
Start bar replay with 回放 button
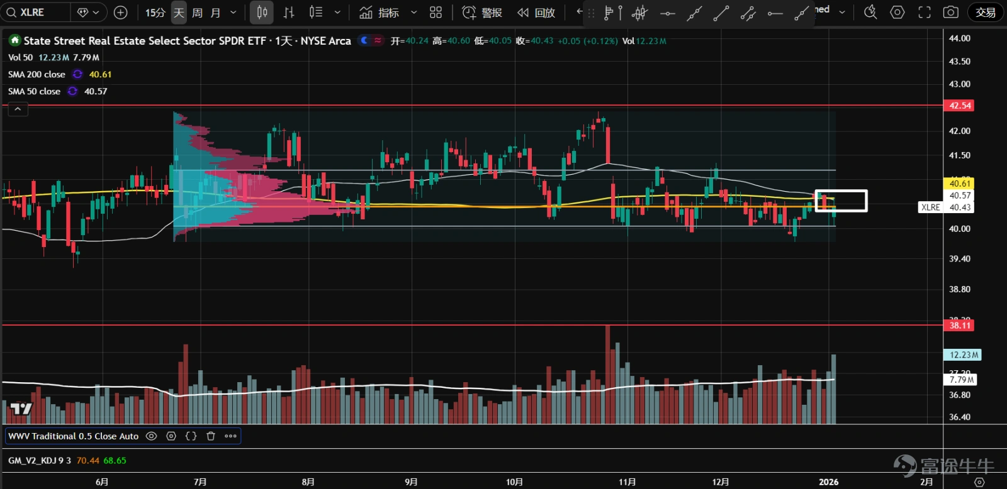pos(536,12)
